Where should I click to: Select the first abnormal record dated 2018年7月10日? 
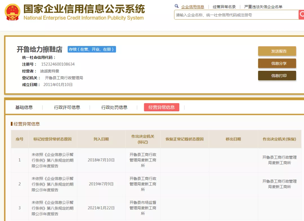[x=100, y=160]
